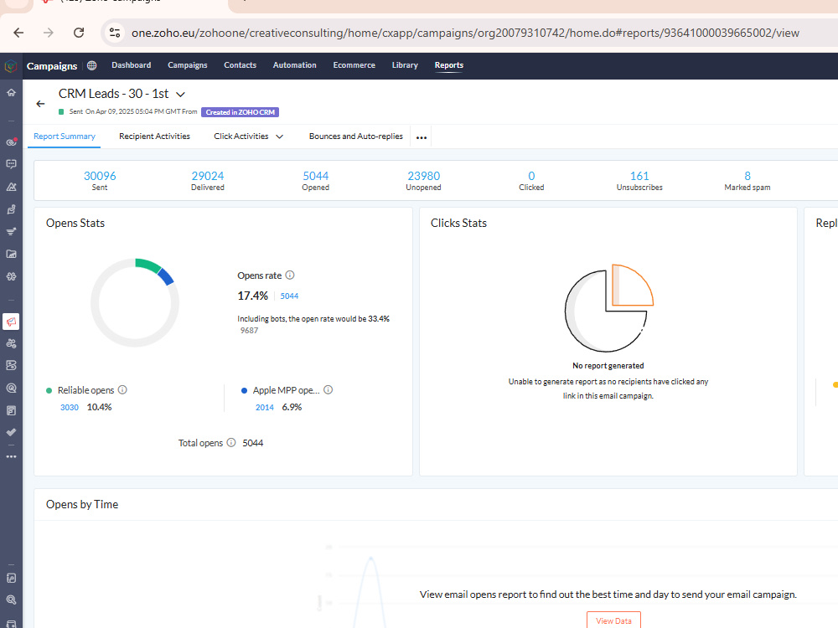Open the site information icon in the address bar

click(114, 33)
